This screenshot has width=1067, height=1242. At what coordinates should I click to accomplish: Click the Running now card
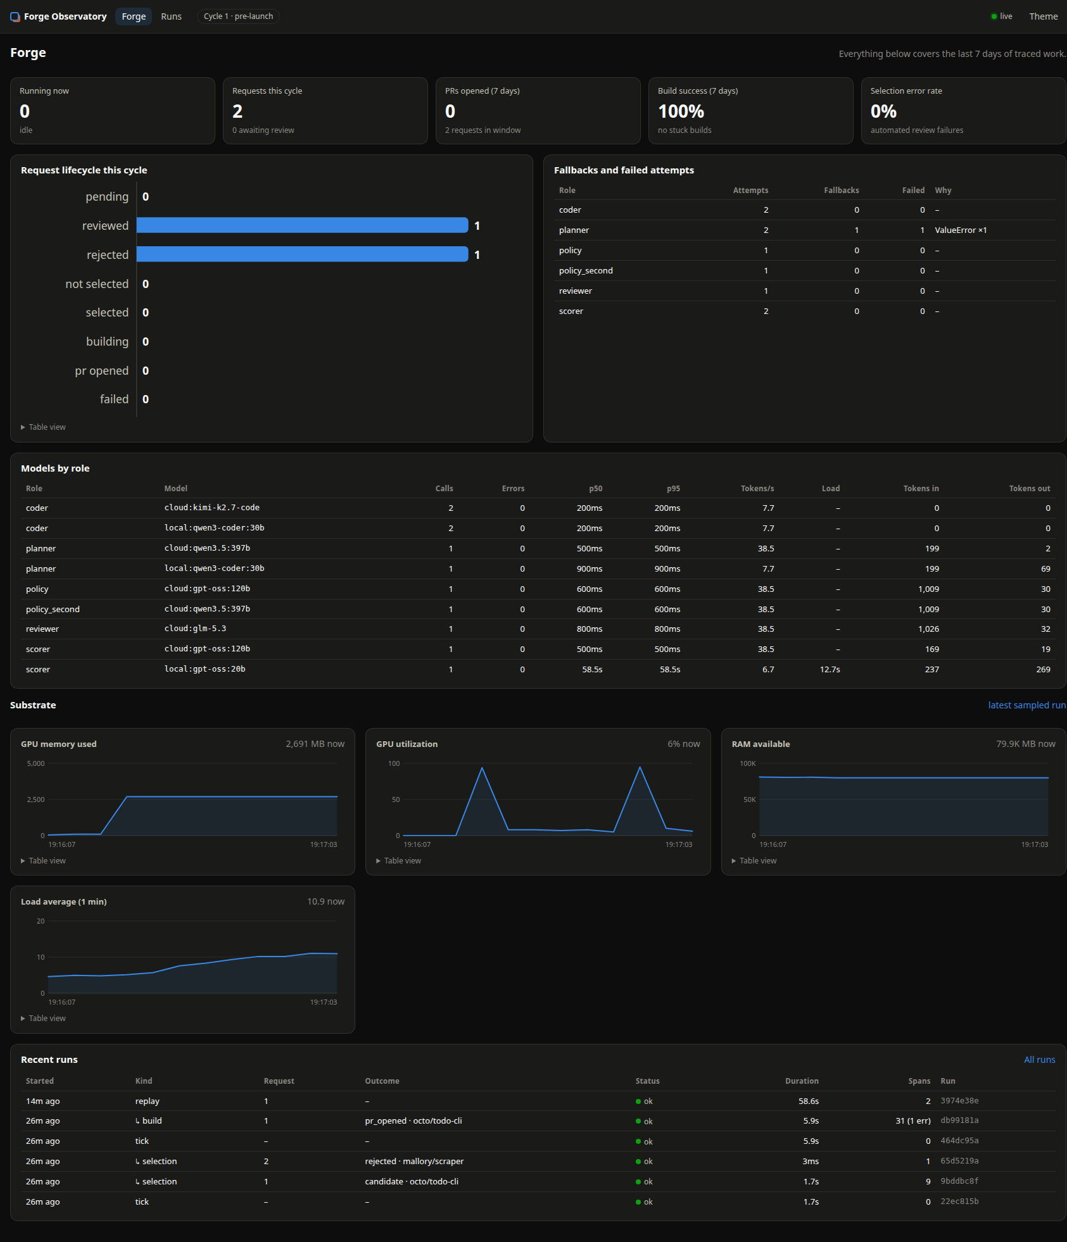coord(113,111)
